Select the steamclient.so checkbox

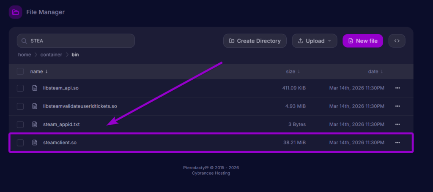point(20,143)
